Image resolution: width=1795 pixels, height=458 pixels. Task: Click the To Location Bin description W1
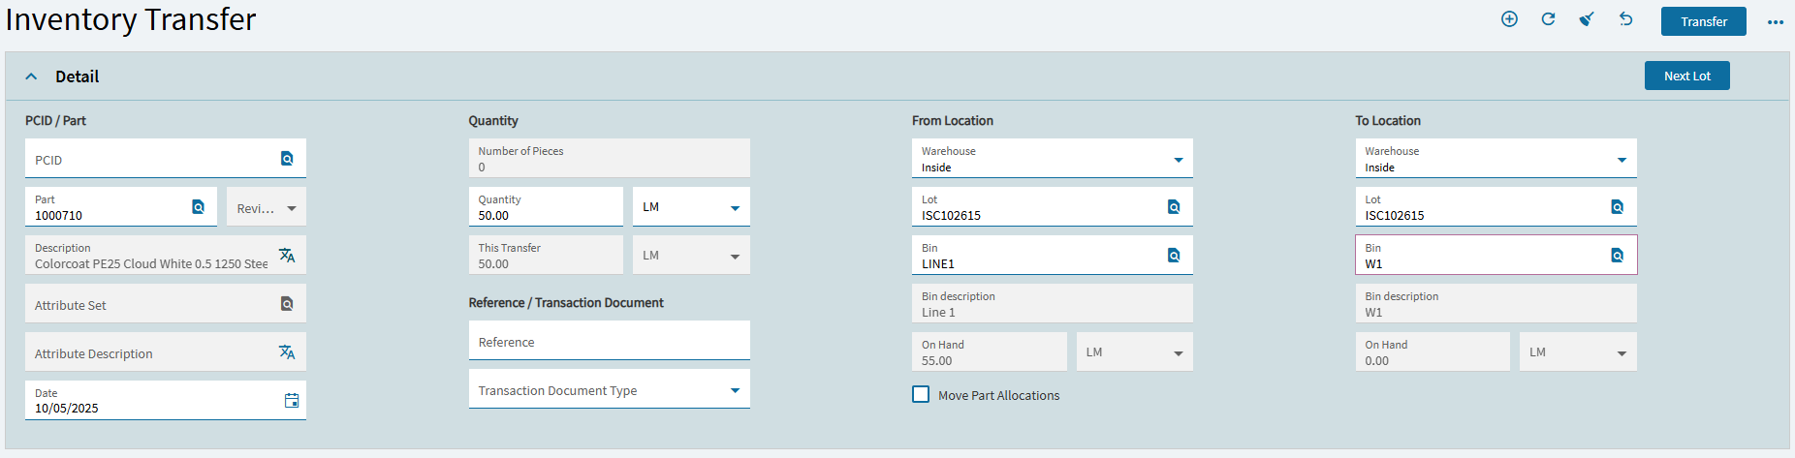1373,312
